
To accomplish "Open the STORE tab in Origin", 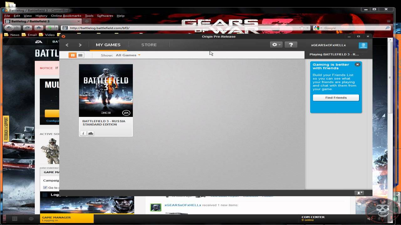I will coord(149,45).
